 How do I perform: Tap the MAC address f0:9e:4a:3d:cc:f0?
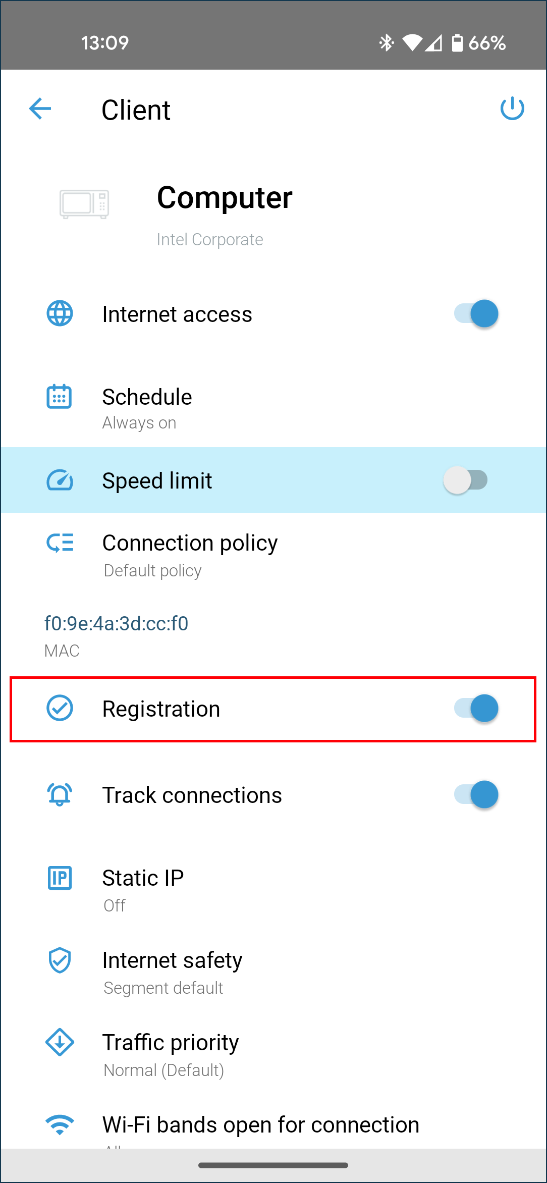[x=116, y=624]
